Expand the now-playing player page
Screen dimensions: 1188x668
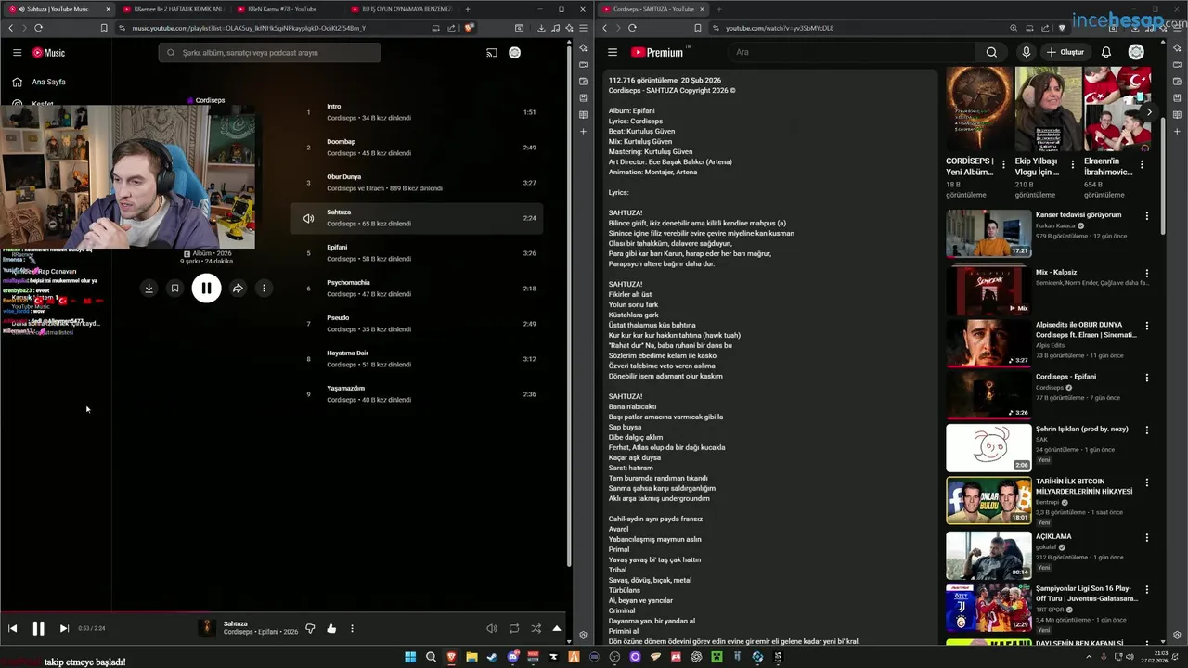click(557, 628)
